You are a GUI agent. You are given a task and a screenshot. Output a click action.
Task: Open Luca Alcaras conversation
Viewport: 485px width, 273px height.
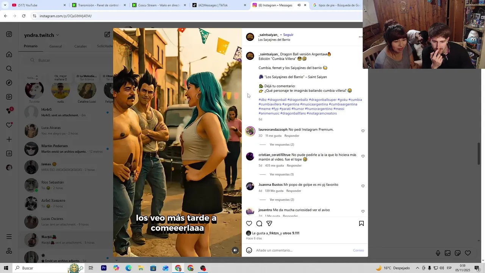pyautogui.click(x=66, y=130)
